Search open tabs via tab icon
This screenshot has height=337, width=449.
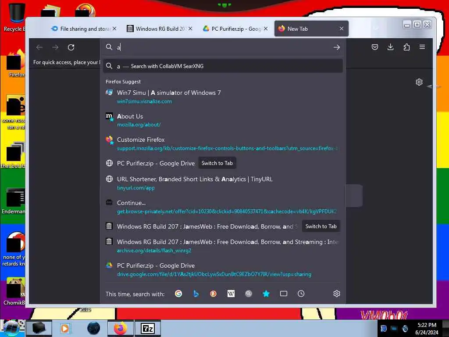click(284, 294)
